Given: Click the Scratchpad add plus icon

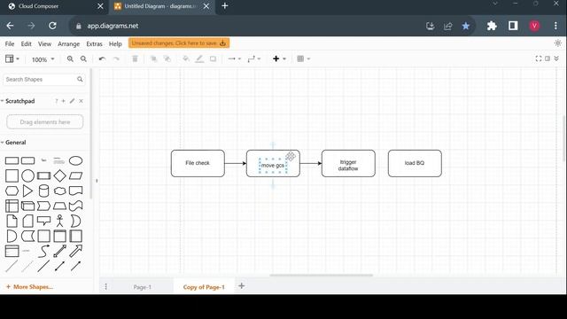Looking at the screenshot, I should [63, 101].
